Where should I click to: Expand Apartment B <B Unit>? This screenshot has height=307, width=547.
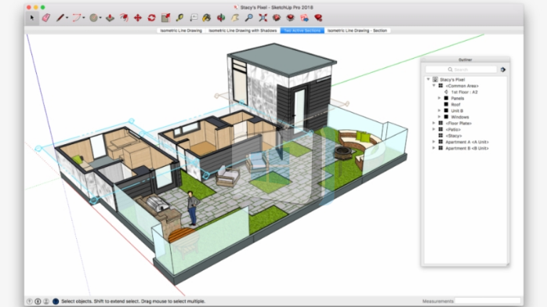point(434,149)
